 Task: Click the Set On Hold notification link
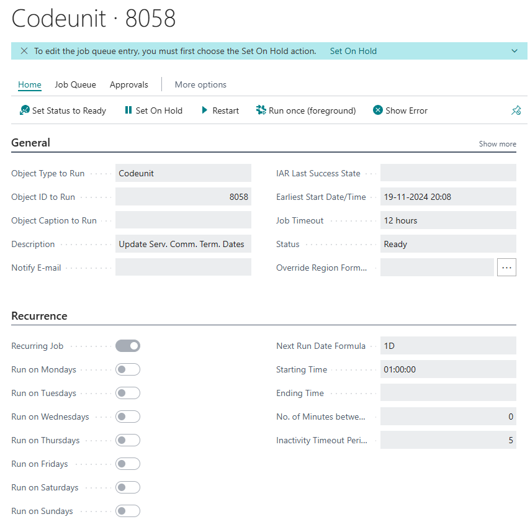click(353, 51)
